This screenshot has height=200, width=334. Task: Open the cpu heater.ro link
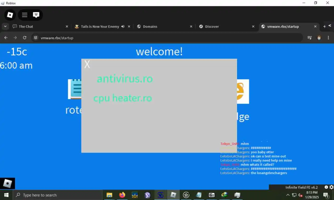123,98
